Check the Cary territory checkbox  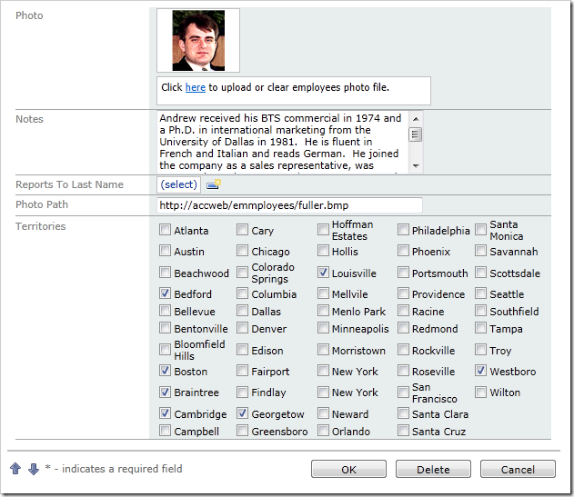pos(242,230)
